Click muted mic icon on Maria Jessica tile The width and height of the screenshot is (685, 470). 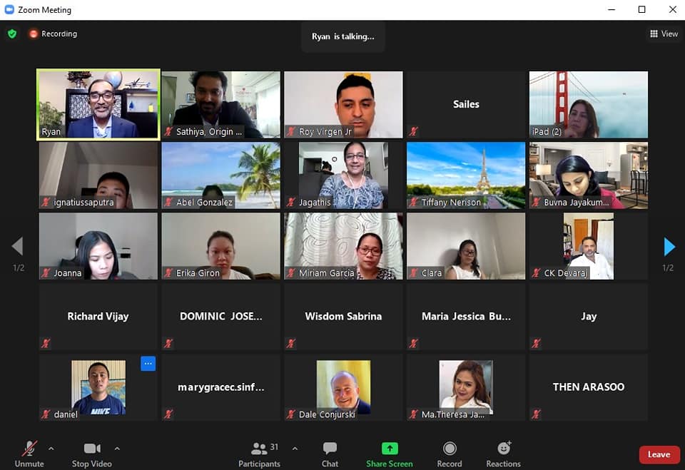(x=413, y=343)
